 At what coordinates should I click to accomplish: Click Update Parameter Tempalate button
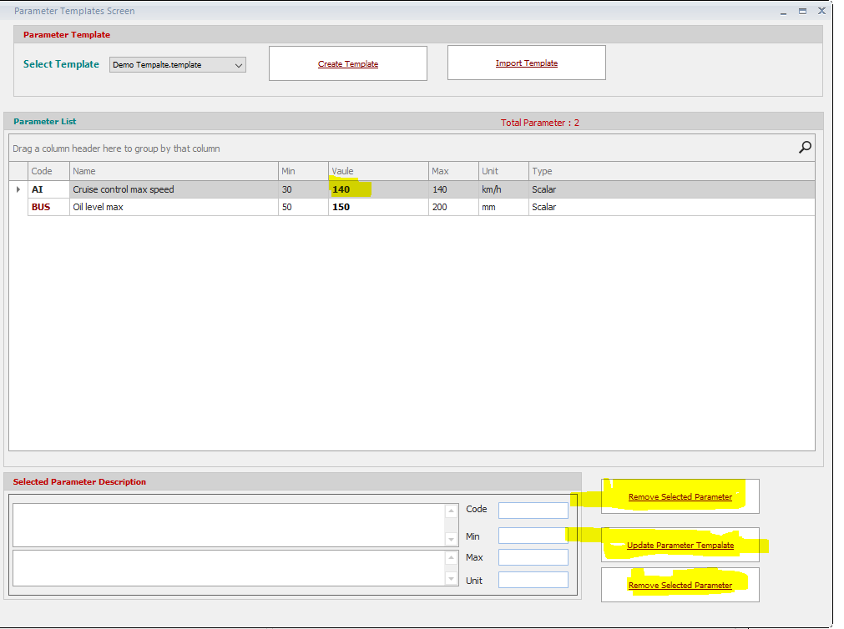pyautogui.click(x=680, y=545)
